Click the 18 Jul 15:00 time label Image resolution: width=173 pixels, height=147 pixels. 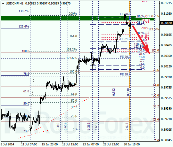tap(70, 144)
